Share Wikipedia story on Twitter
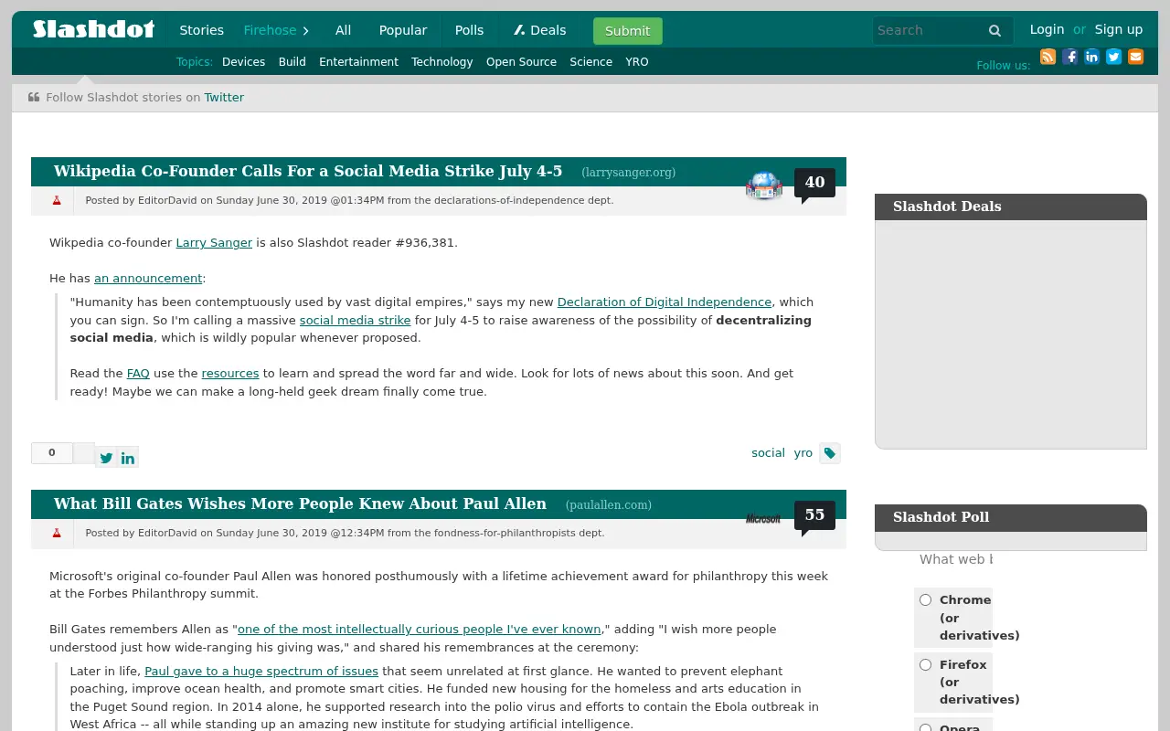The image size is (1170, 731). [106, 458]
